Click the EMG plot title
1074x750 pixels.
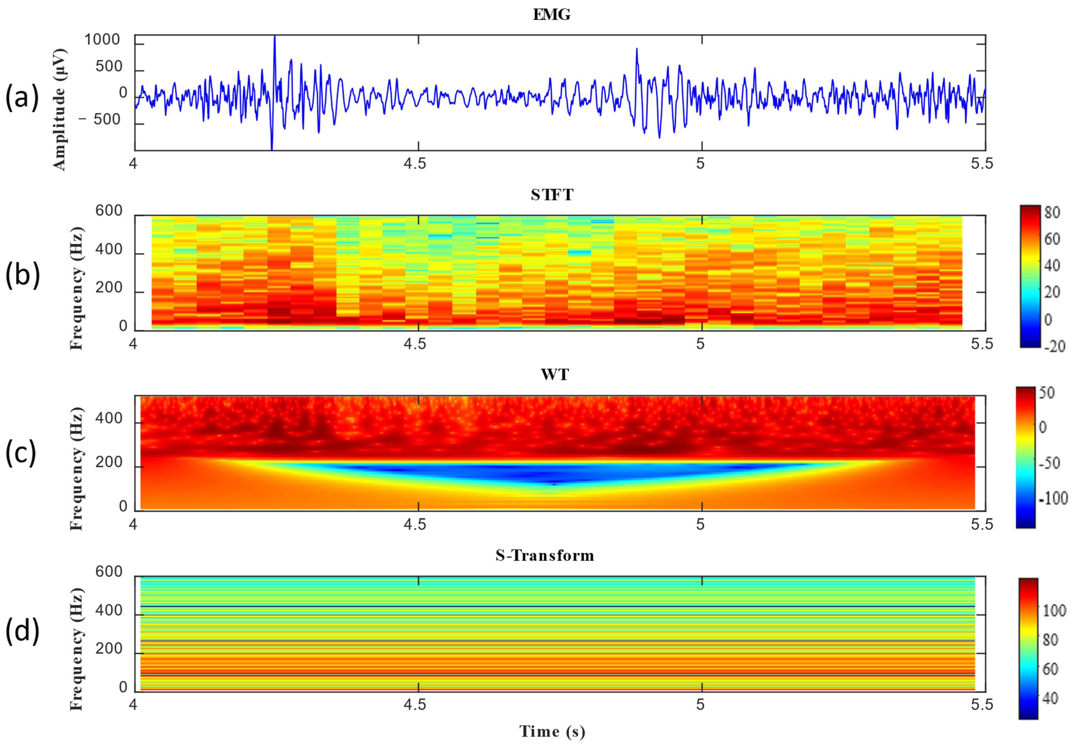pos(551,15)
